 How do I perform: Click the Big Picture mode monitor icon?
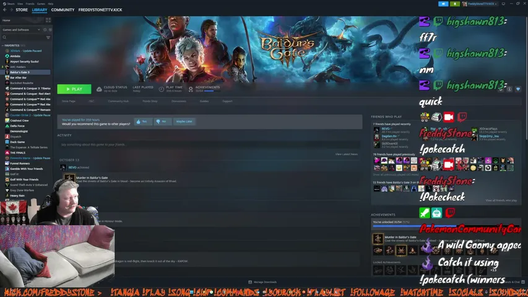tap(503, 4)
